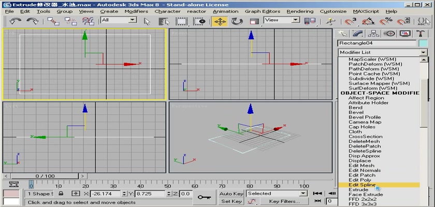Click the time slider previous frame arrow

(7, 176)
